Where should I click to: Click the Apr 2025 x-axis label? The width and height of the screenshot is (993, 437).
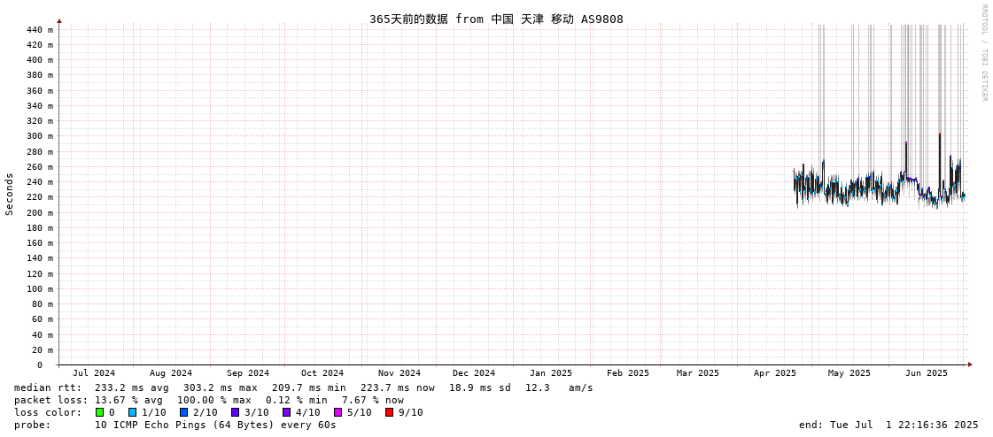(774, 373)
